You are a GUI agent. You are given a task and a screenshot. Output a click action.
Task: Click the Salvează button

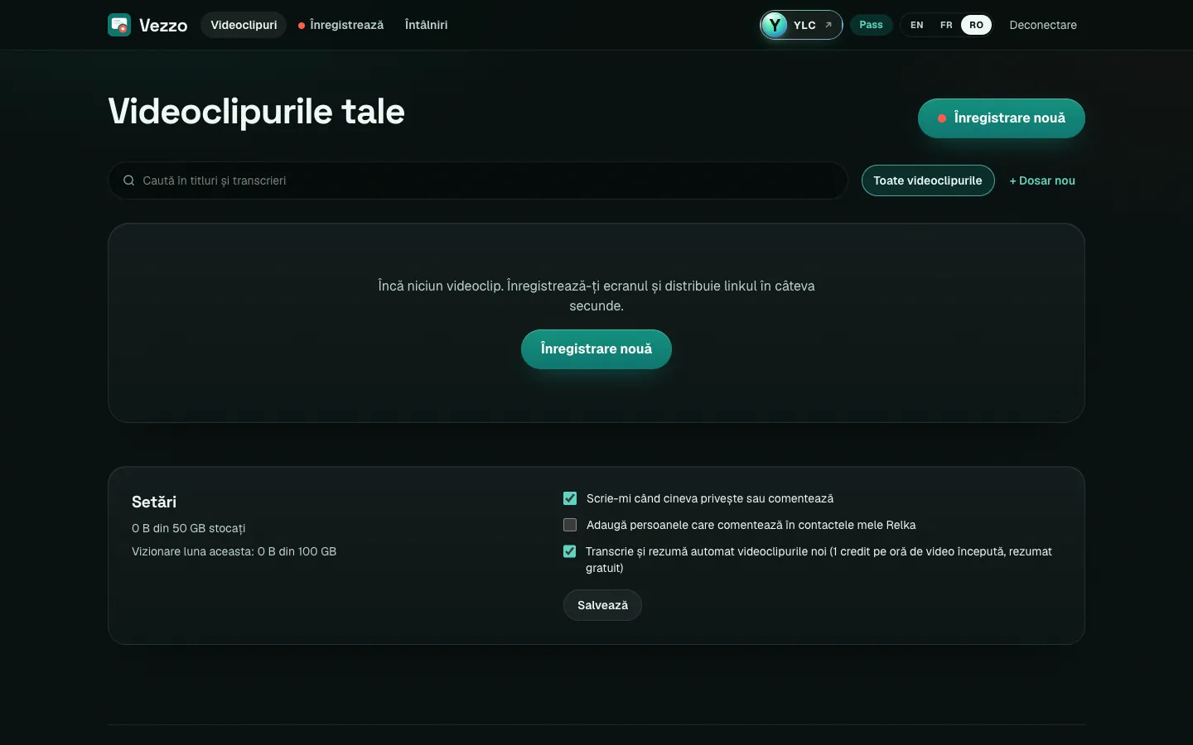[602, 605]
